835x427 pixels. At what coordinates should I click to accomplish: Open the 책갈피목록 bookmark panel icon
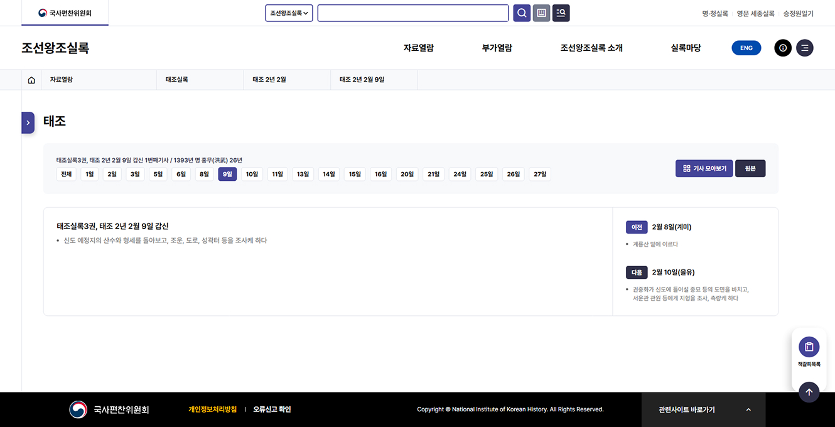(809, 347)
